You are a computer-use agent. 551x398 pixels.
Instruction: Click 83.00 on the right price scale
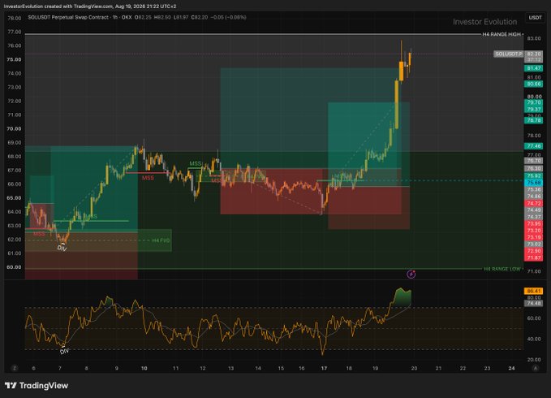[534, 38]
